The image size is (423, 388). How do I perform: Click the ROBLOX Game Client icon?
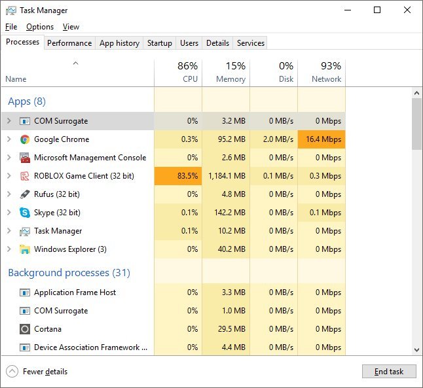(x=25, y=176)
